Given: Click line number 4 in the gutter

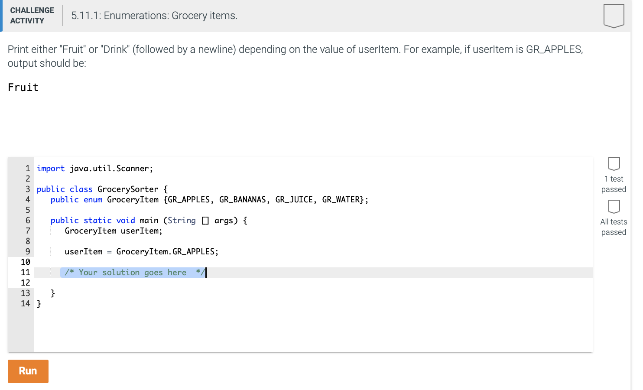Looking at the screenshot, I should pos(28,200).
